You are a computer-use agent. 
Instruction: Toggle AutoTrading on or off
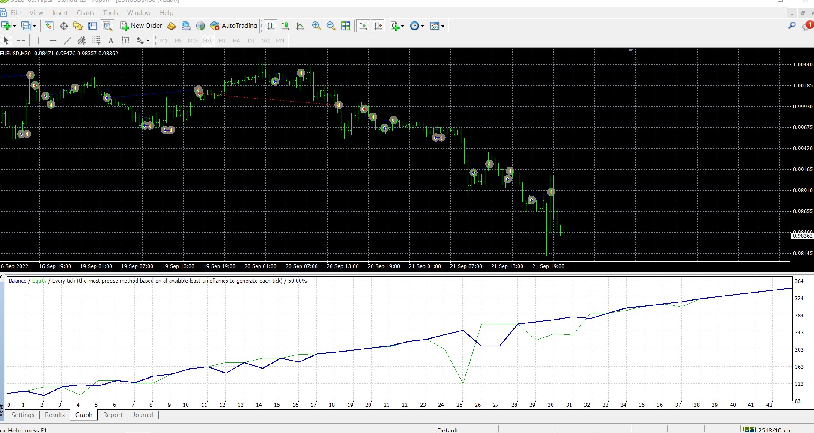coord(234,26)
